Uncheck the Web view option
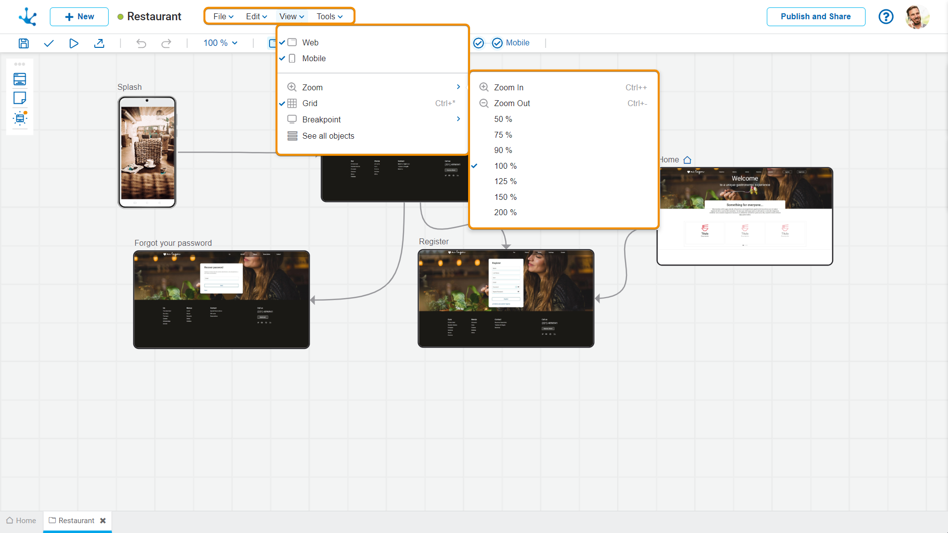The width and height of the screenshot is (948, 533). [x=310, y=42]
